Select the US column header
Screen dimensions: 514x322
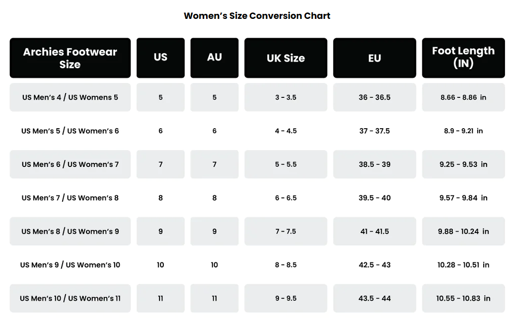tap(160, 58)
